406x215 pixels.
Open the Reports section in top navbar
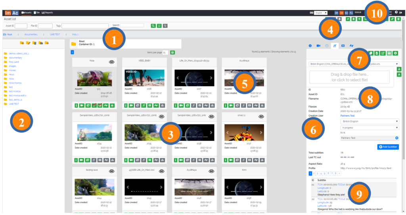click(47, 13)
